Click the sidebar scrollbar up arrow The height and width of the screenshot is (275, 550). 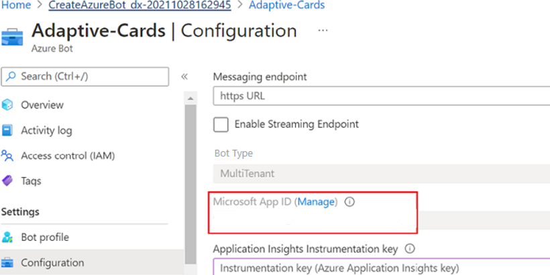[x=190, y=98]
